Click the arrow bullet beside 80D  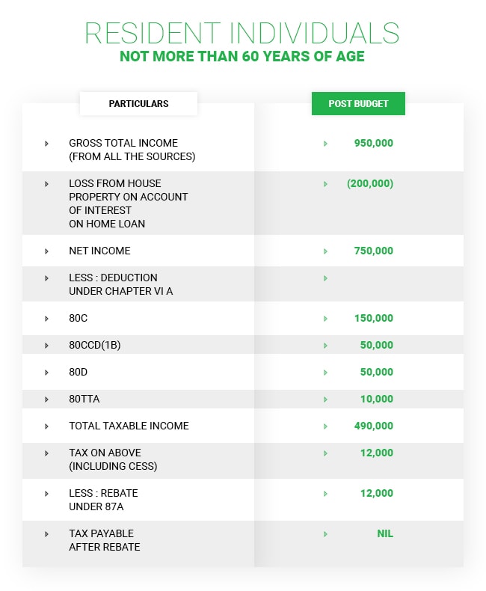(46, 373)
